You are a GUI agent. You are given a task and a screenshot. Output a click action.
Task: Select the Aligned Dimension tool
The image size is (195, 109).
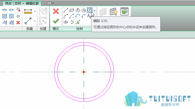pos(28,21)
